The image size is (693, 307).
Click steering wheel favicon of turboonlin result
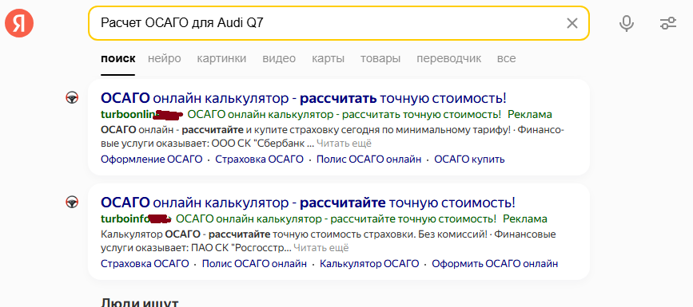[x=72, y=97]
